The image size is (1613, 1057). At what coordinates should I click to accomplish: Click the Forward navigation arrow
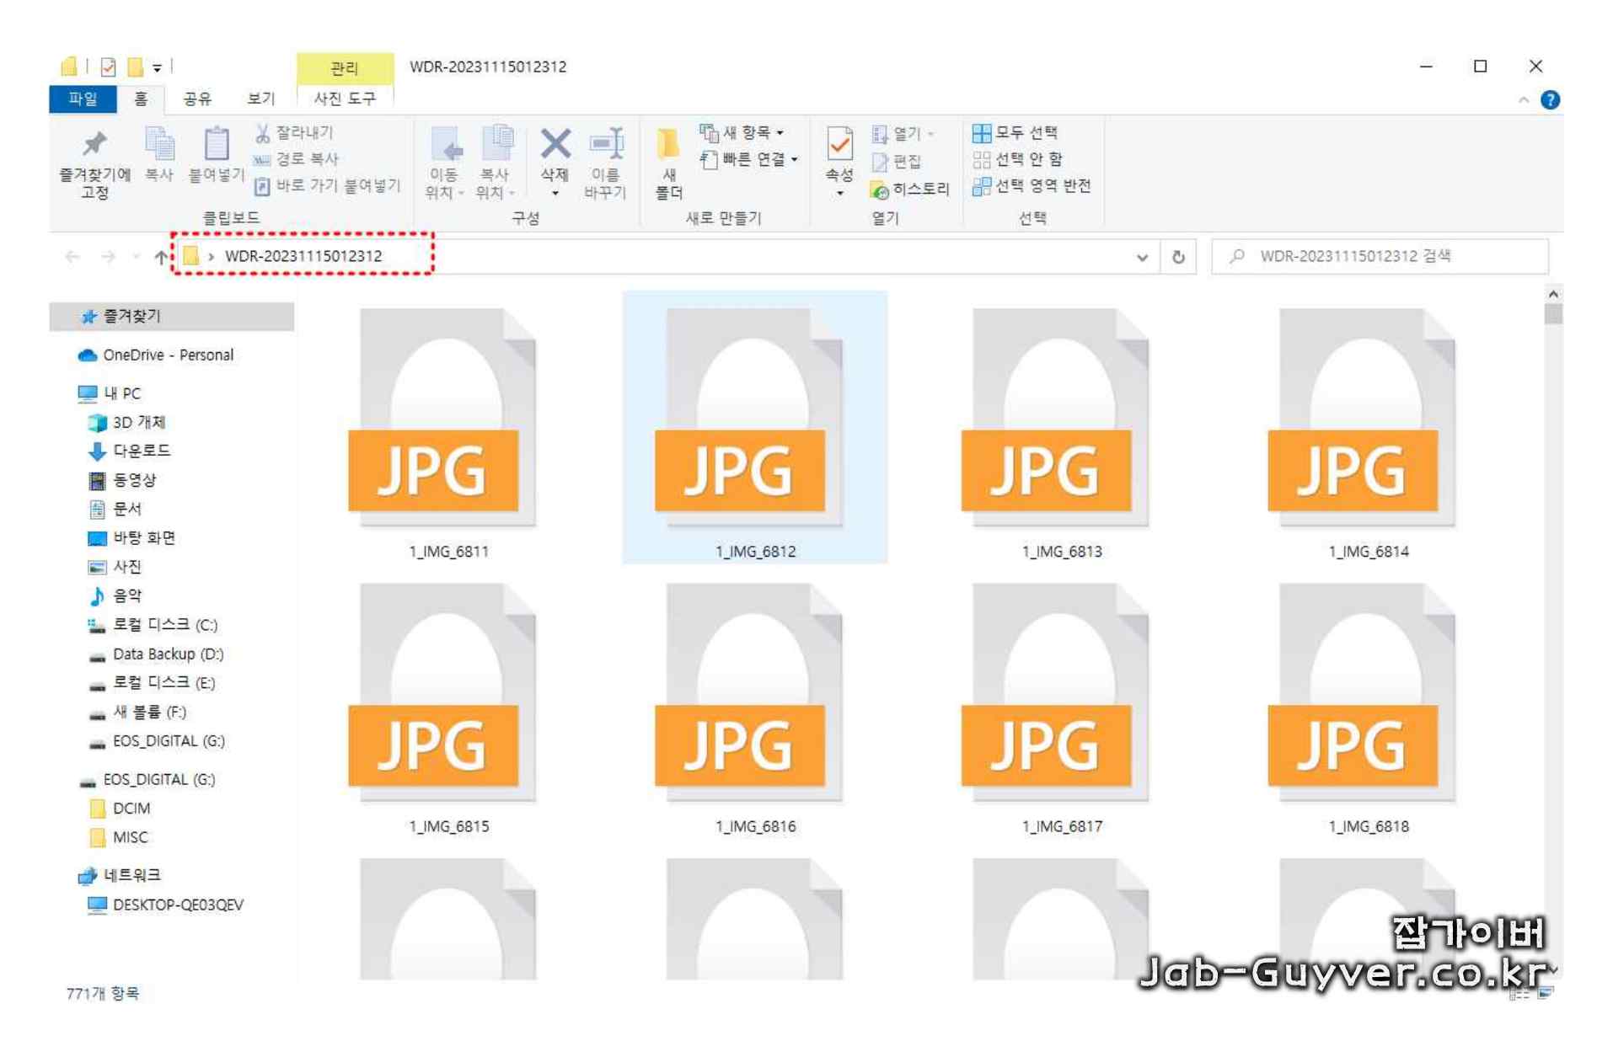point(108,257)
